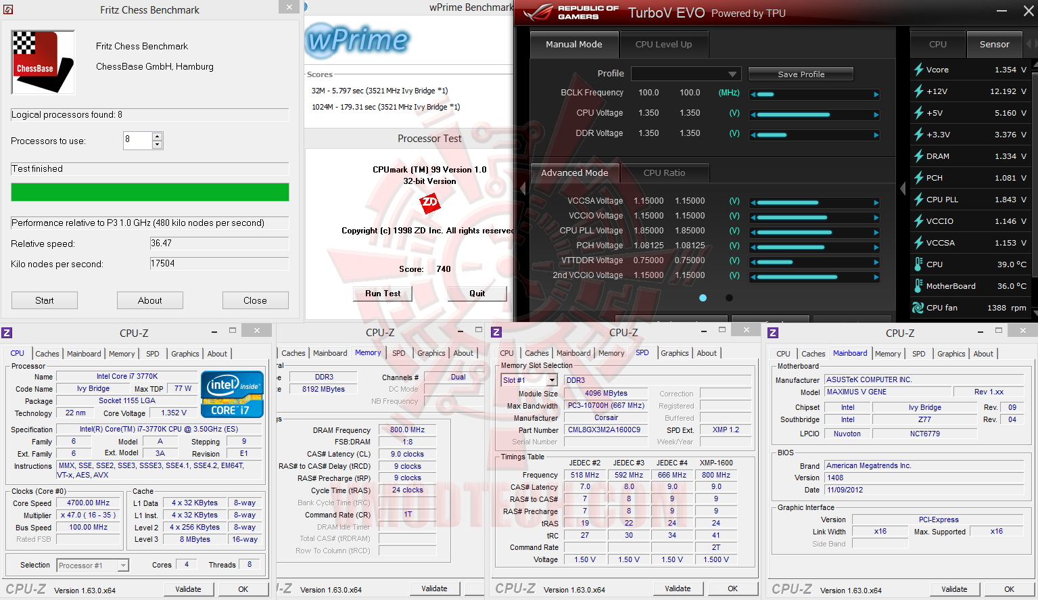1038x600 pixels.
Task: Open SPD tab in the CPU-Z Memory window
Action: click(399, 353)
